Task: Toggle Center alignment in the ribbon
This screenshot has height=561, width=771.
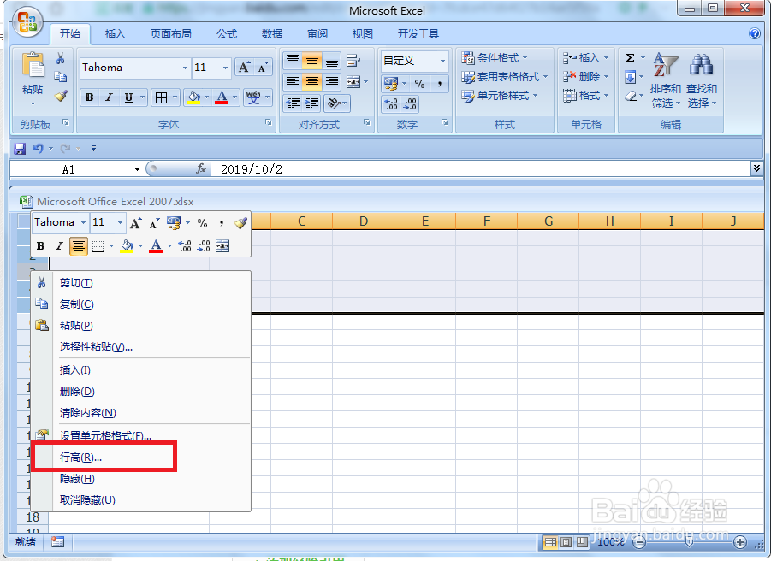Action: 311,82
